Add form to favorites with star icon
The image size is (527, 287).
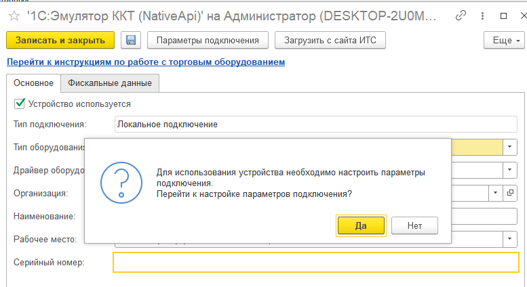pyautogui.click(x=14, y=14)
